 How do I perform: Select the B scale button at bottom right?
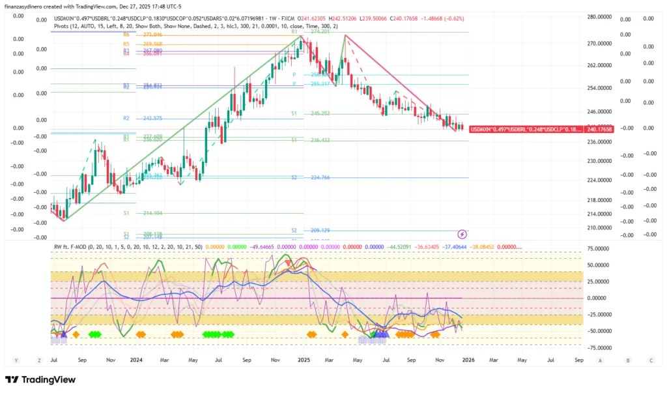(x=627, y=360)
